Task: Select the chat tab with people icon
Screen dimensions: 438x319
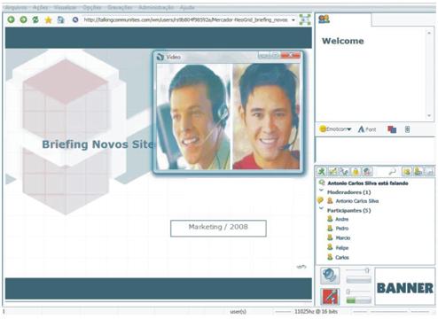Action: 325,19
